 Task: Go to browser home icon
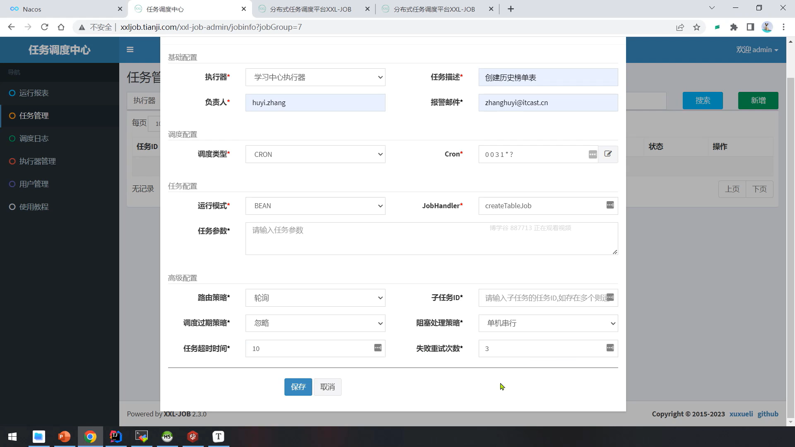[x=61, y=27]
